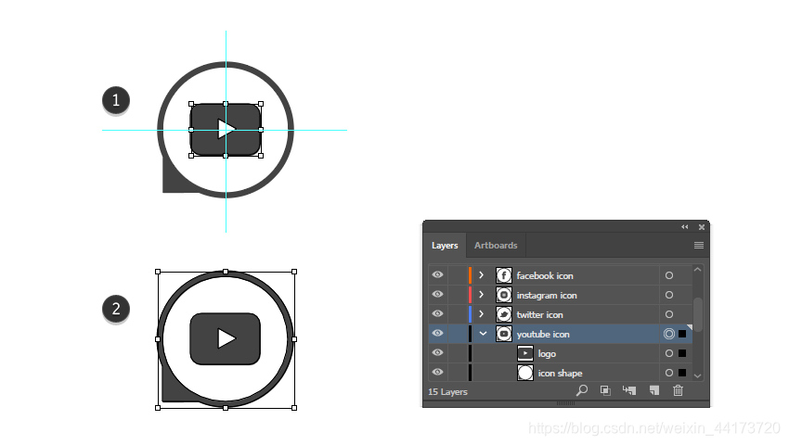This screenshot has height=445, width=789.
Task: Select the logo sublayer name
Action: [547, 354]
